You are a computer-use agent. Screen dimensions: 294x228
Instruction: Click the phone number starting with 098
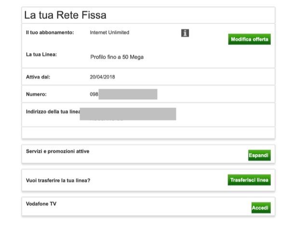tap(123, 94)
